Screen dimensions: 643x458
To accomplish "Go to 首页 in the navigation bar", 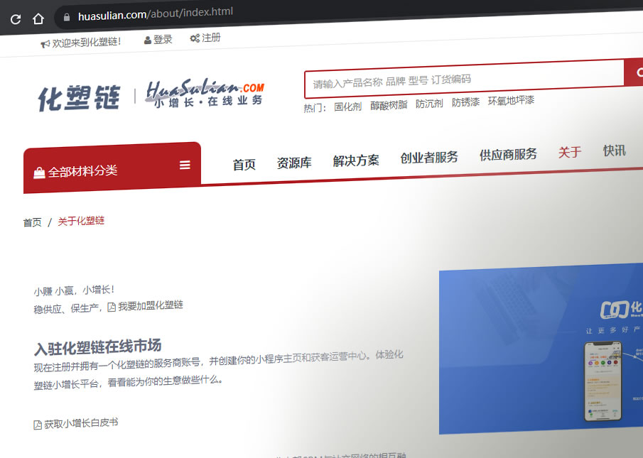I will click(x=244, y=165).
